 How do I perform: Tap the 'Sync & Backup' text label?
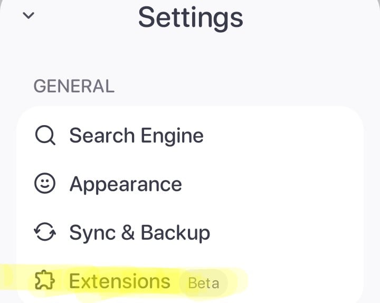point(139,233)
